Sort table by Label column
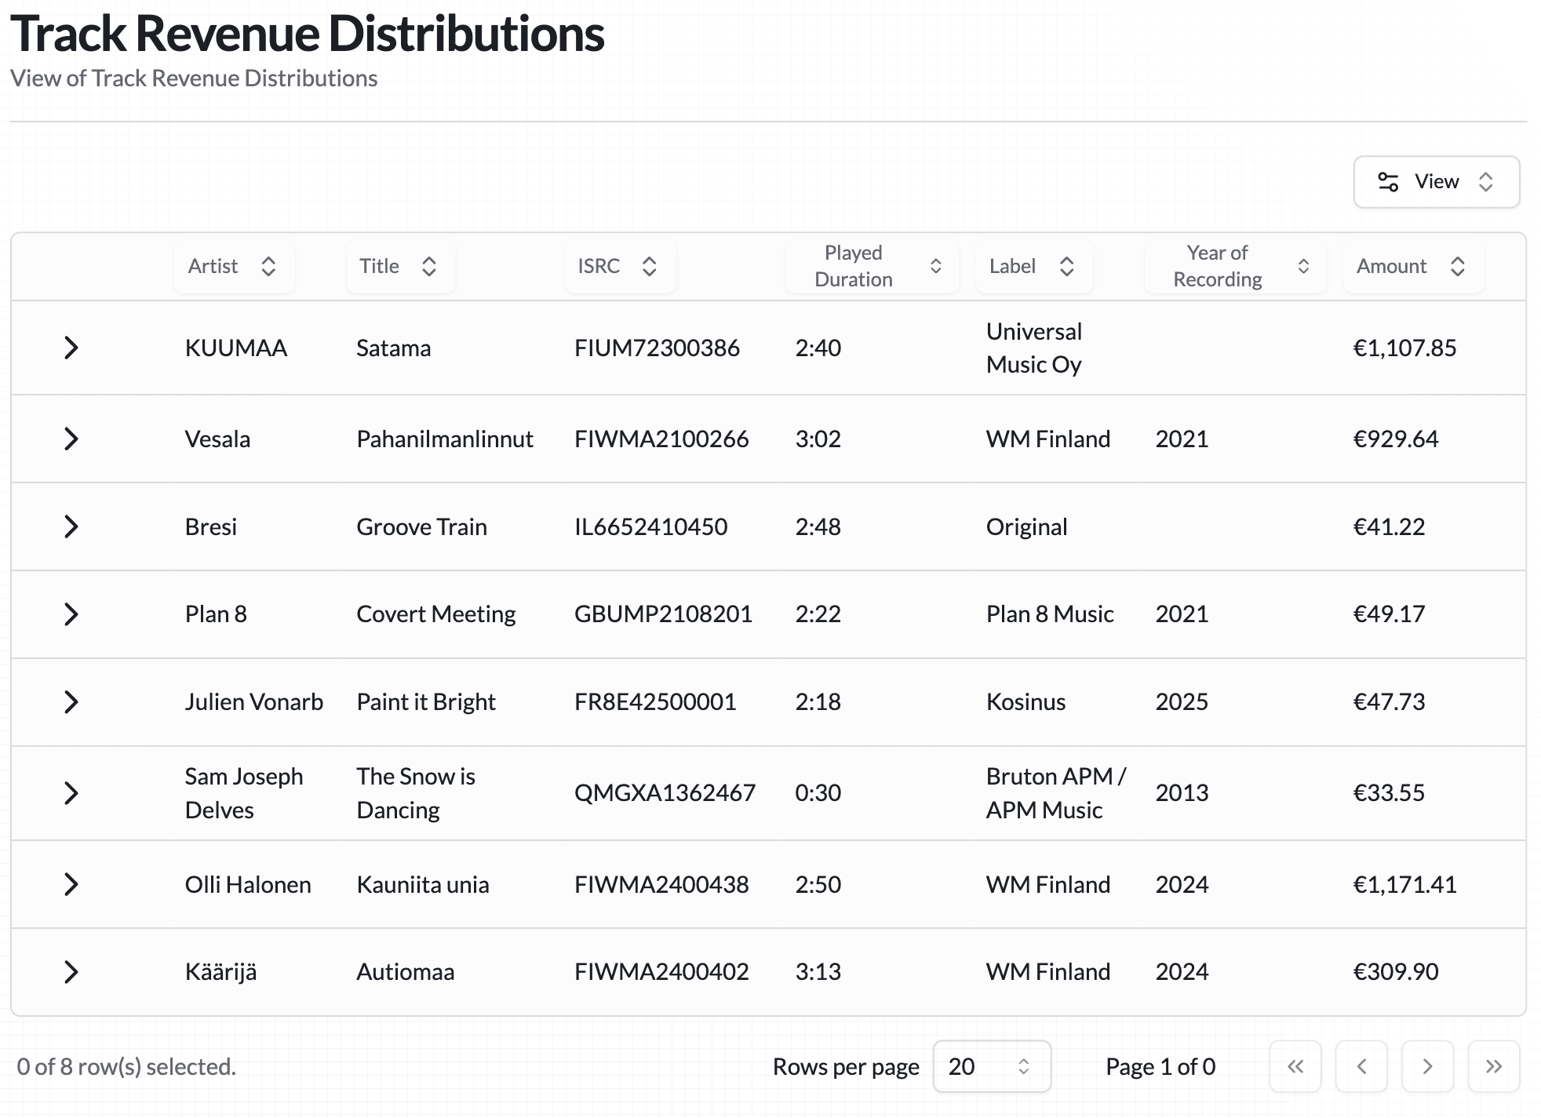Image resolution: width=1541 pixels, height=1118 pixels. pyautogui.click(x=1033, y=267)
